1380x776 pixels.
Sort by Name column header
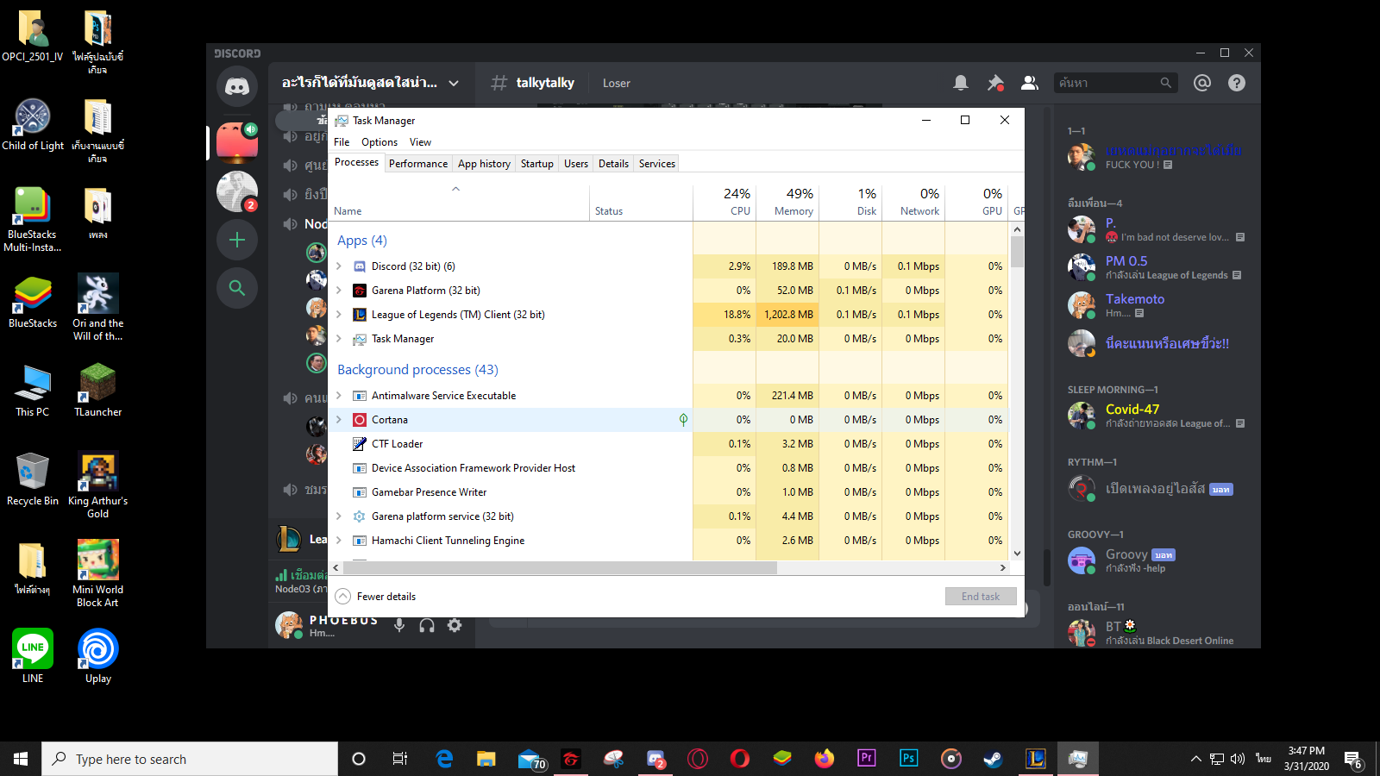pos(460,201)
